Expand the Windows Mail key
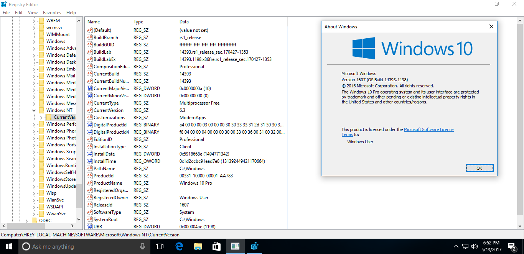Screen dimensions: 524x254 pos(34,76)
